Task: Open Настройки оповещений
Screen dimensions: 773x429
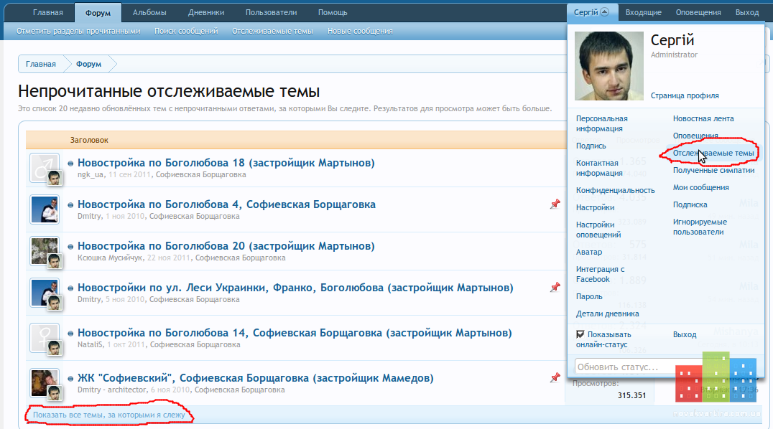Action: 598,230
